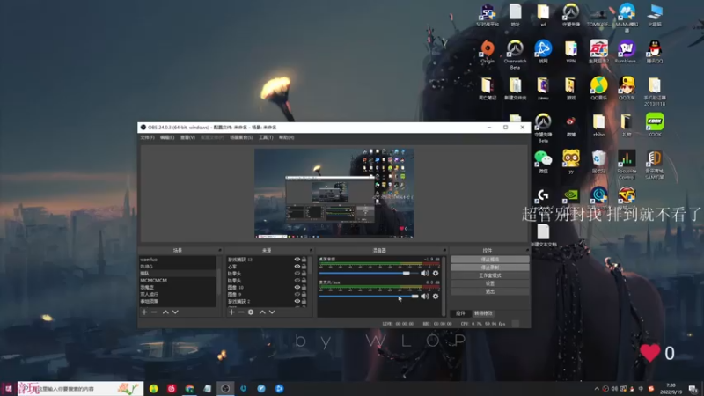Move the selected source up
Image resolution: width=704 pixels, height=396 pixels.
pyautogui.click(x=262, y=312)
